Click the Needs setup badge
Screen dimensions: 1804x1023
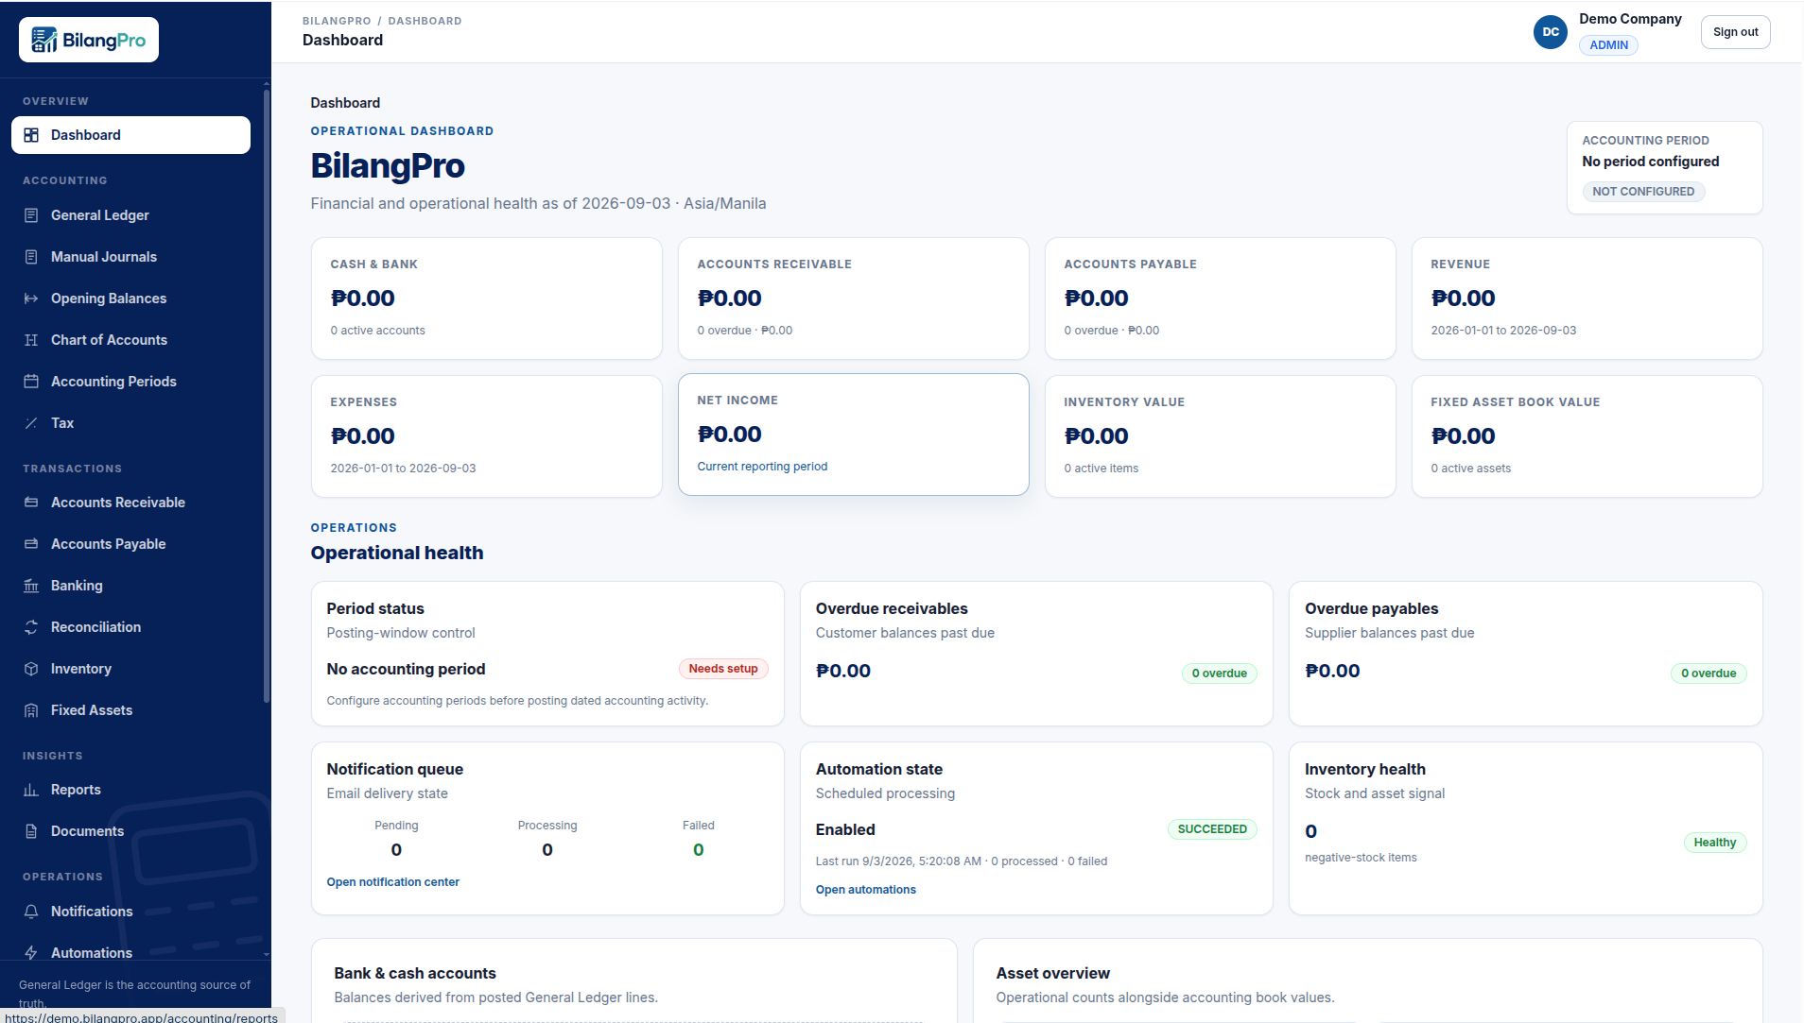[x=723, y=669]
